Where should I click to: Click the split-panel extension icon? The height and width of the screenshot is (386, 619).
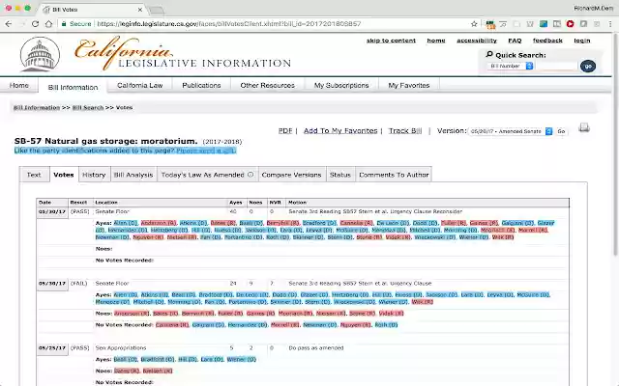tap(557, 24)
